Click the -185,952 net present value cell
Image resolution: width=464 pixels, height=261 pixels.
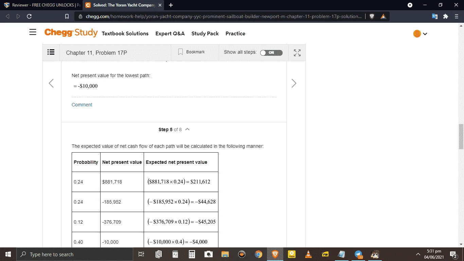point(122,202)
